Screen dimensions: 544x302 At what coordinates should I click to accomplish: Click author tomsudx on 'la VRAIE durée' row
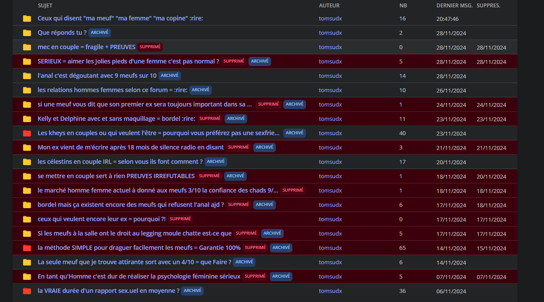tap(330, 291)
